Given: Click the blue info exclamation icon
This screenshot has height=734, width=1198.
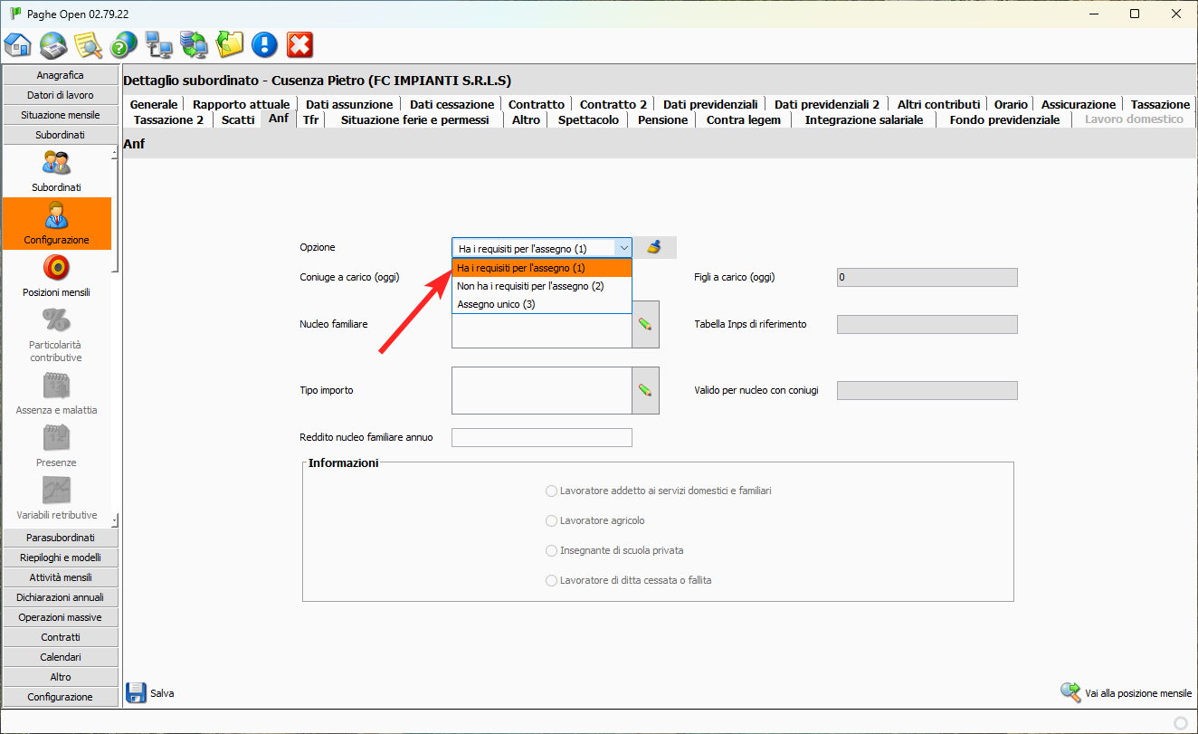Looking at the screenshot, I should 264,44.
